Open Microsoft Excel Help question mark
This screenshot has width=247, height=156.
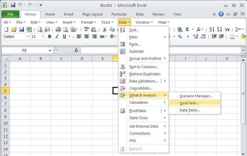(x=221, y=14)
